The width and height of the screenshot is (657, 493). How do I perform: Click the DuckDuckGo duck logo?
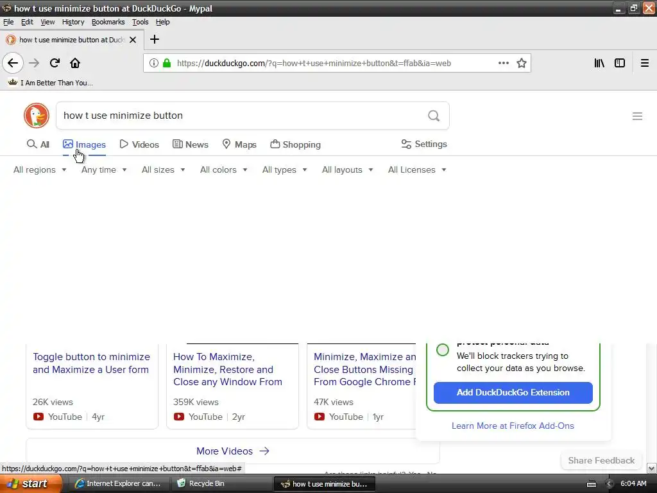(37, 116)
